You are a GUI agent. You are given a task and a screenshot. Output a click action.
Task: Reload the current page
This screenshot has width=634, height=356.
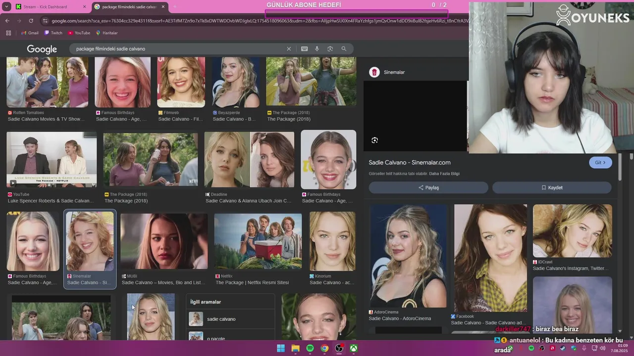click(x=31, y=21)
